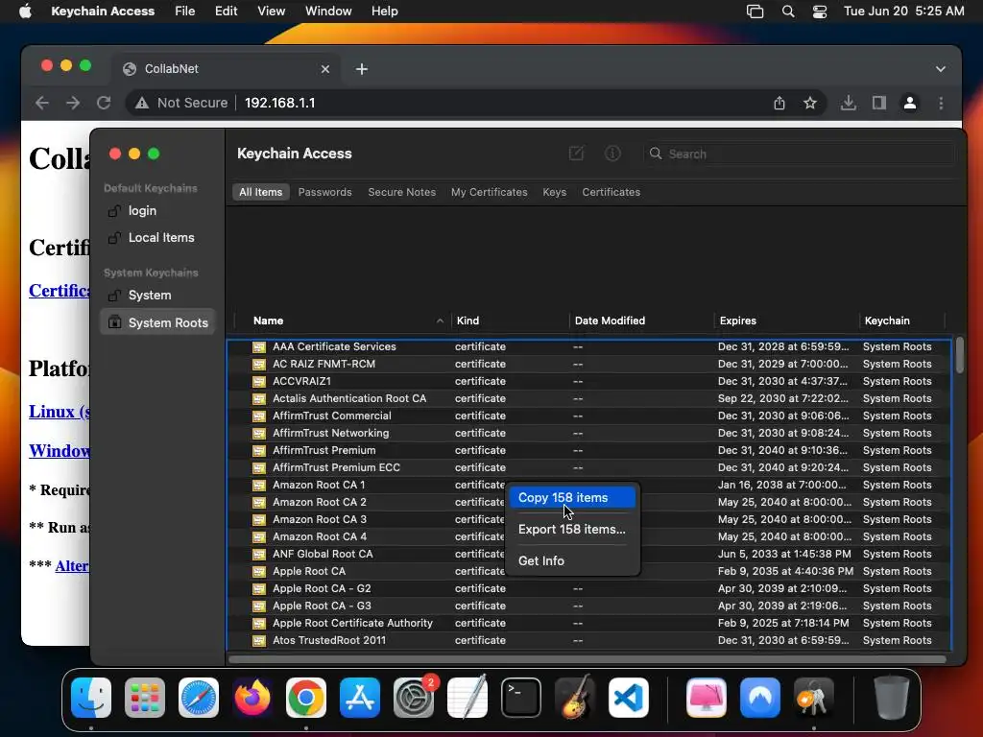Open the Window menu in menu bar
Screen dimensions: 983x737
tap(328, 12)
